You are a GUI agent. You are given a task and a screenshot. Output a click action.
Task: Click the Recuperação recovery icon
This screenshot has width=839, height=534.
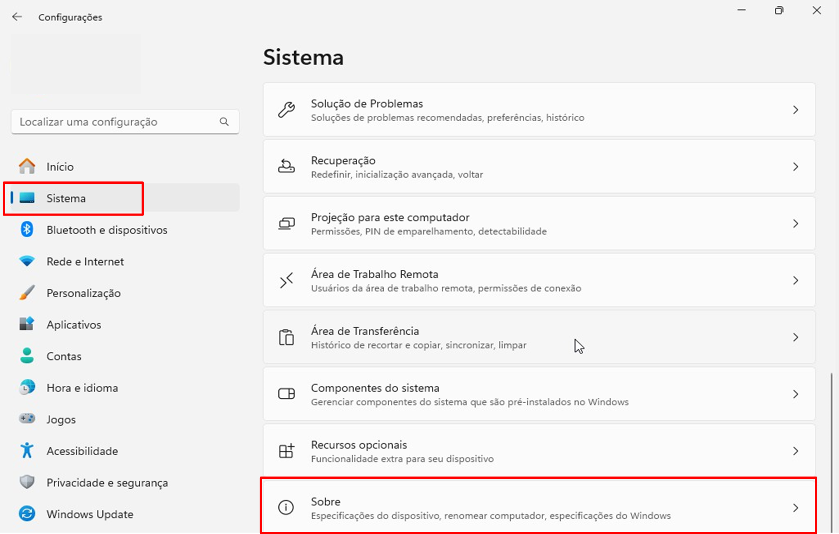click(x=286, y=167)
